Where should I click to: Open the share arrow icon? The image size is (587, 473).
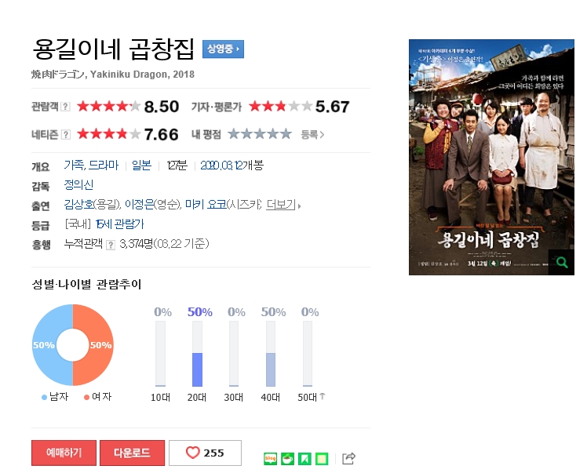pyautogui.click(x=349, y=458)
